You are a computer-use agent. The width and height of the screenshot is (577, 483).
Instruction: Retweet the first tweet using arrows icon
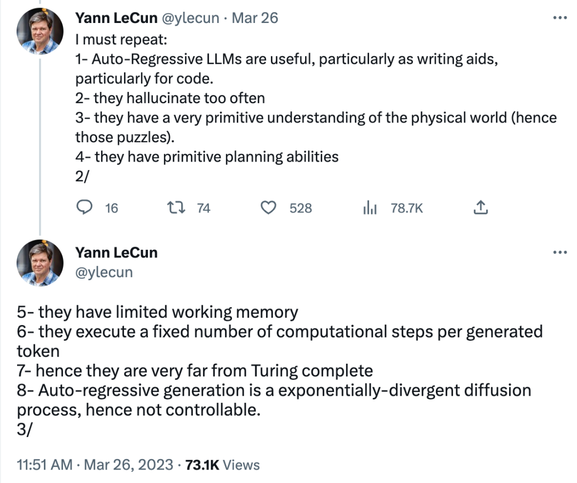tap(176, 208)
